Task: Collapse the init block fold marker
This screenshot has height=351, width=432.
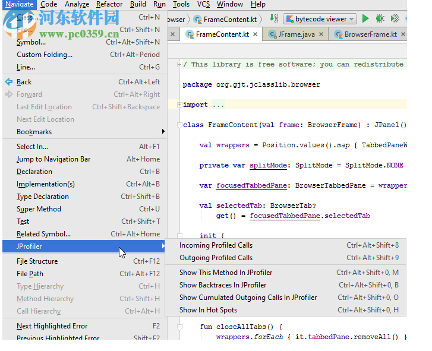Action: [179, 236]
